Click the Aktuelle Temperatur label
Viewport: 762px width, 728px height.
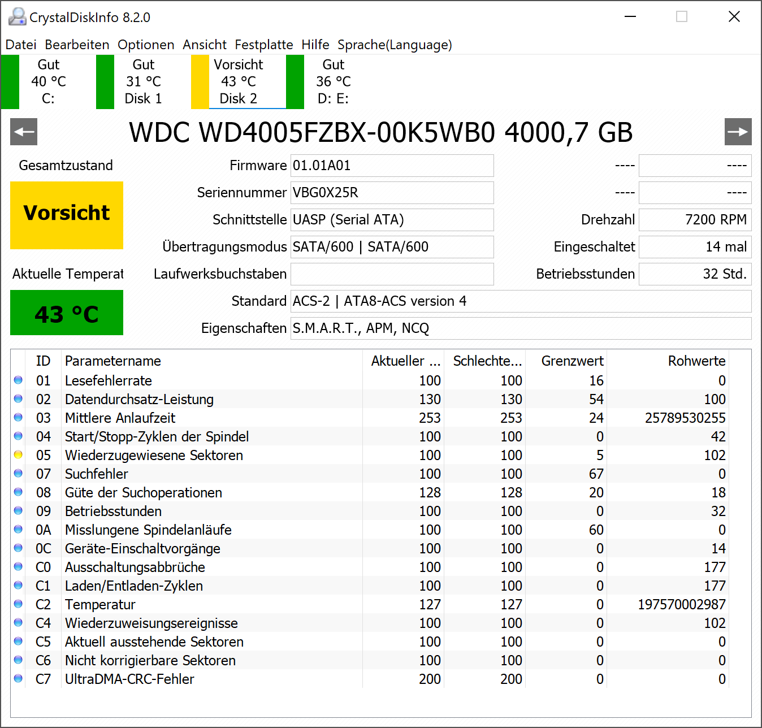click(x=68, y=274)
